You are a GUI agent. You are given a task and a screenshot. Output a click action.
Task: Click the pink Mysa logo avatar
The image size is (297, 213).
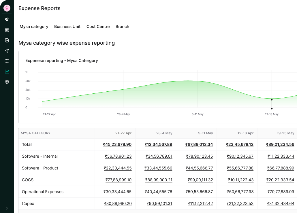tap(7, 8)
